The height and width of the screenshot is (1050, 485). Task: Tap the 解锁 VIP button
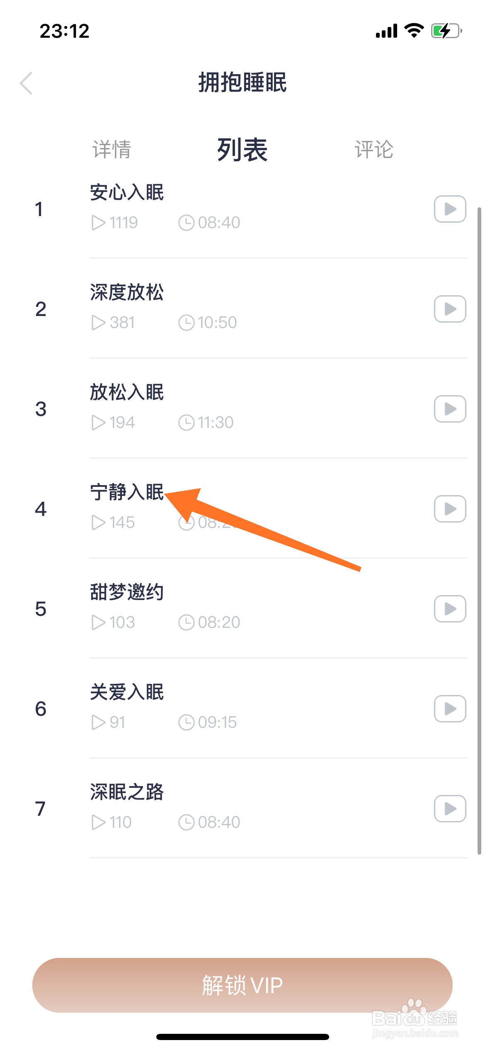[243, 985]
